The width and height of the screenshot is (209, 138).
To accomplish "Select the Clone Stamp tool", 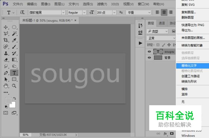I will [6, 53].
